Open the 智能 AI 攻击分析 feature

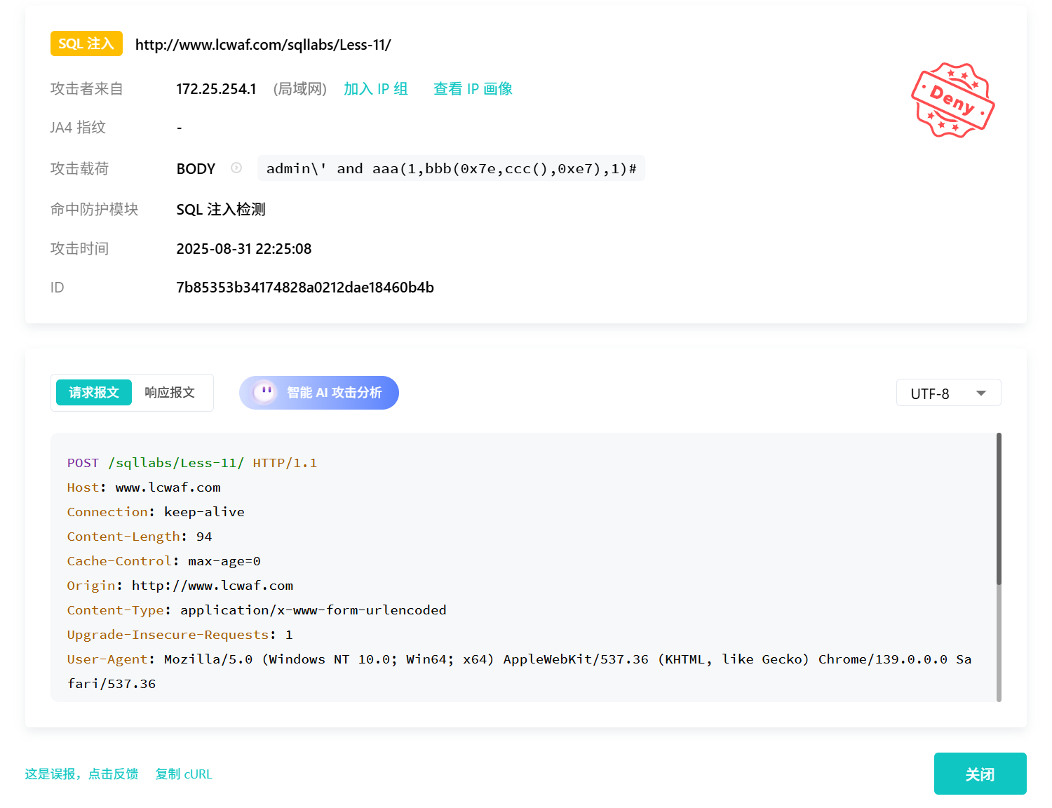pyautogui.click(x=319, y=393)
